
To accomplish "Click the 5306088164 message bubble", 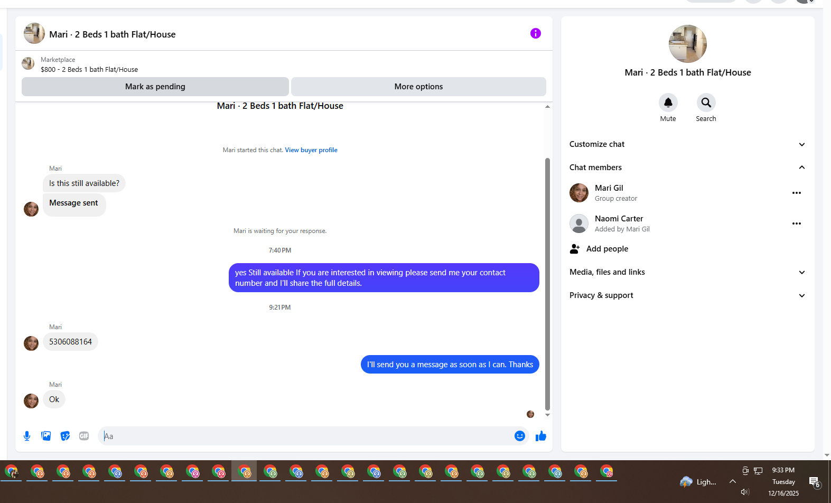I will point(70,342).
